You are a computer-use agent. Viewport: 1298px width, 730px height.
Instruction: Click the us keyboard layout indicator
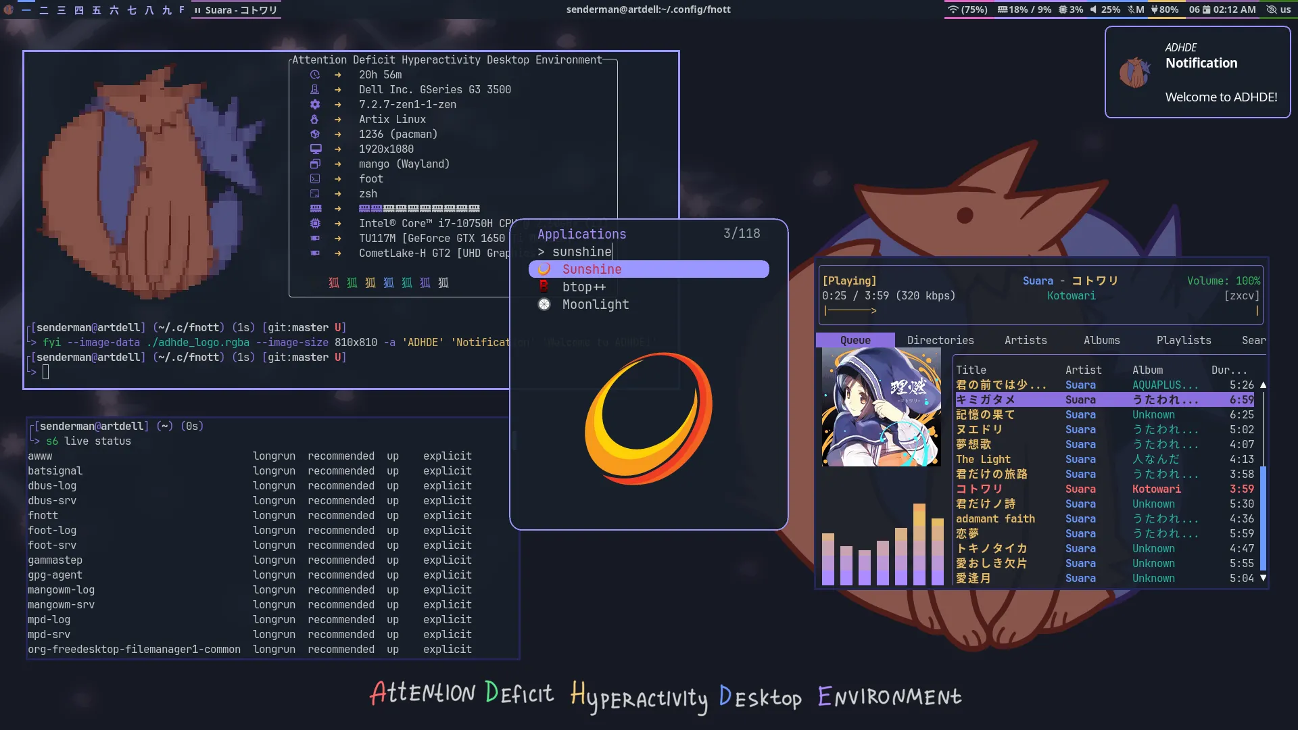pos(1285,9)
